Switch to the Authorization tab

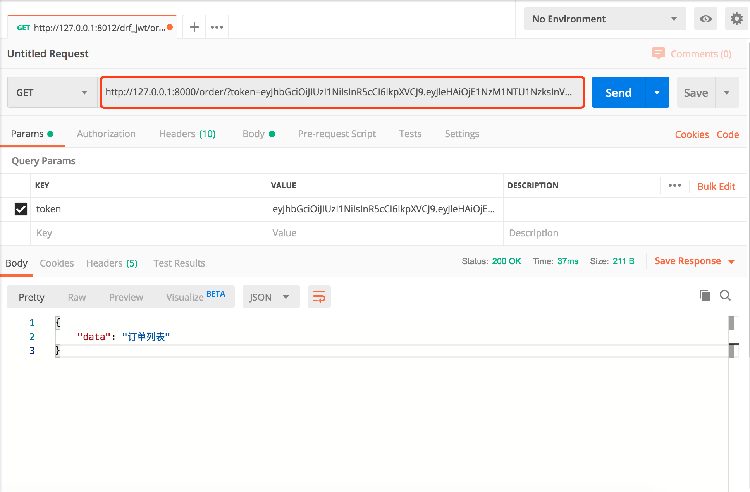point(106,134)
